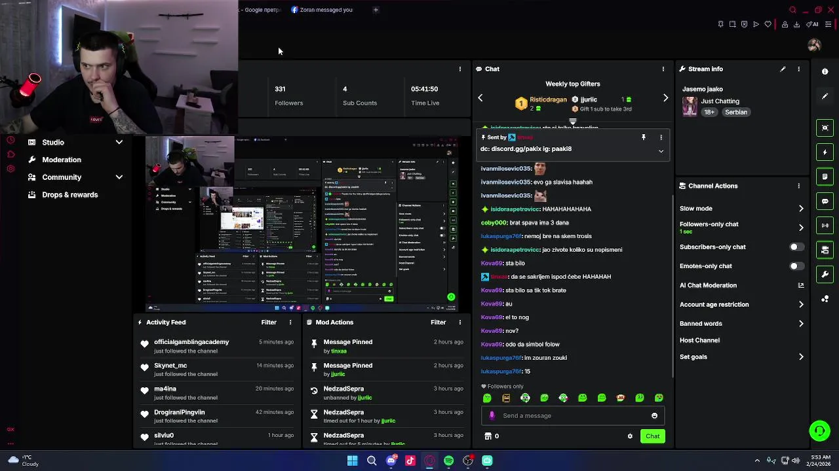Open the Moderation menu item
Viewport: 839px width, 471px height.
(x=62, y=160)
